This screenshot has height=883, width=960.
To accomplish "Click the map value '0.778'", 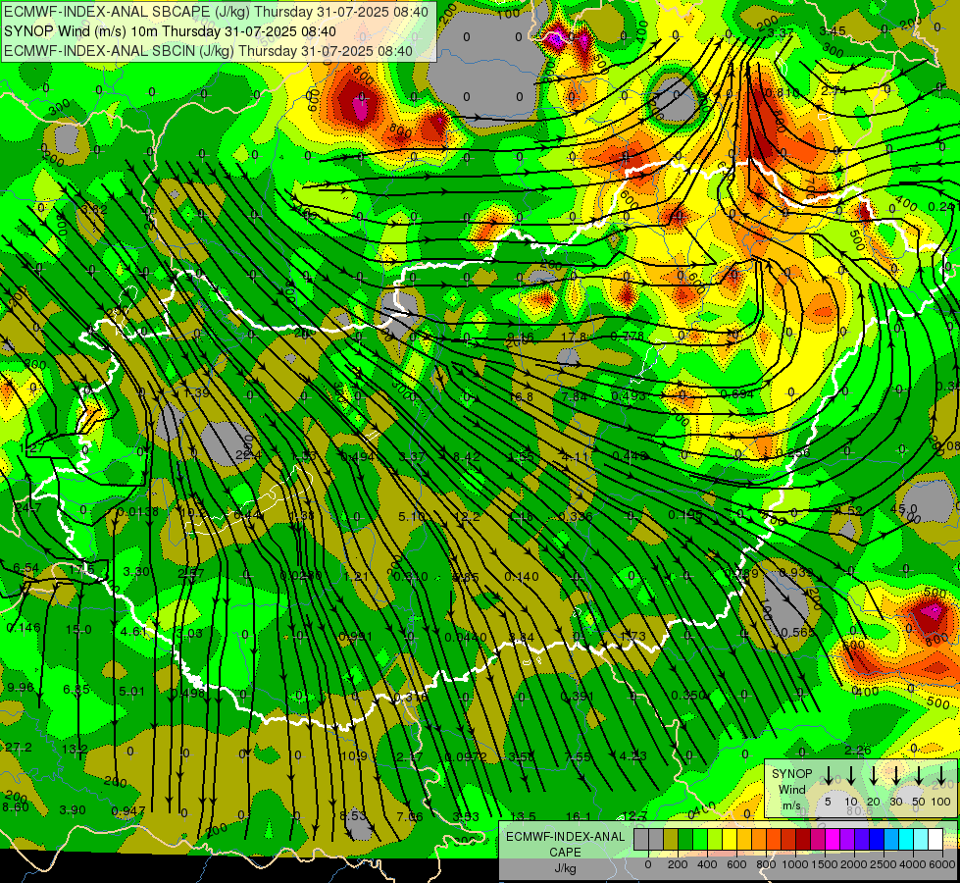I will (627, 336).
